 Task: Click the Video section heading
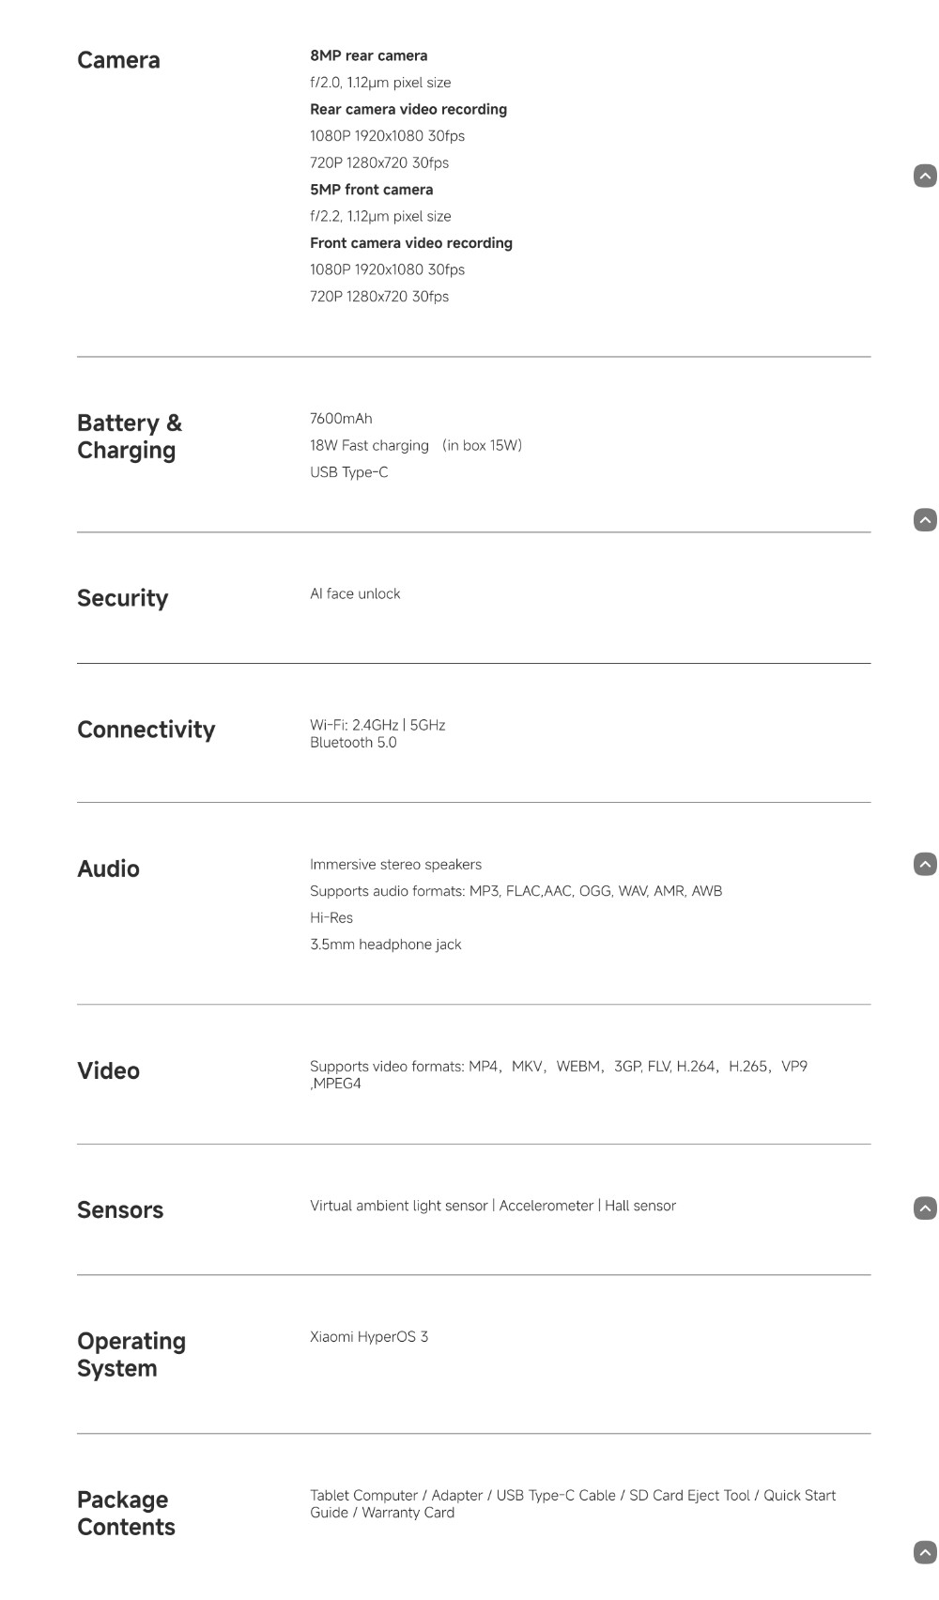coord(108,1070)
